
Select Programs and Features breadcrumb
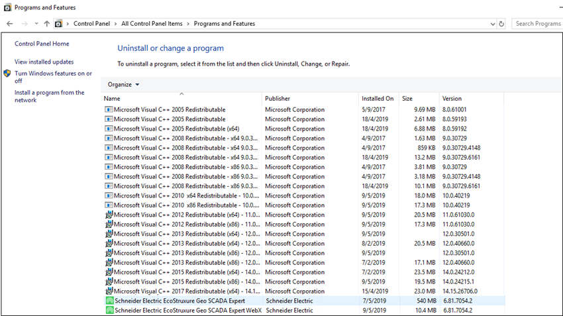(x=225, y=24)
